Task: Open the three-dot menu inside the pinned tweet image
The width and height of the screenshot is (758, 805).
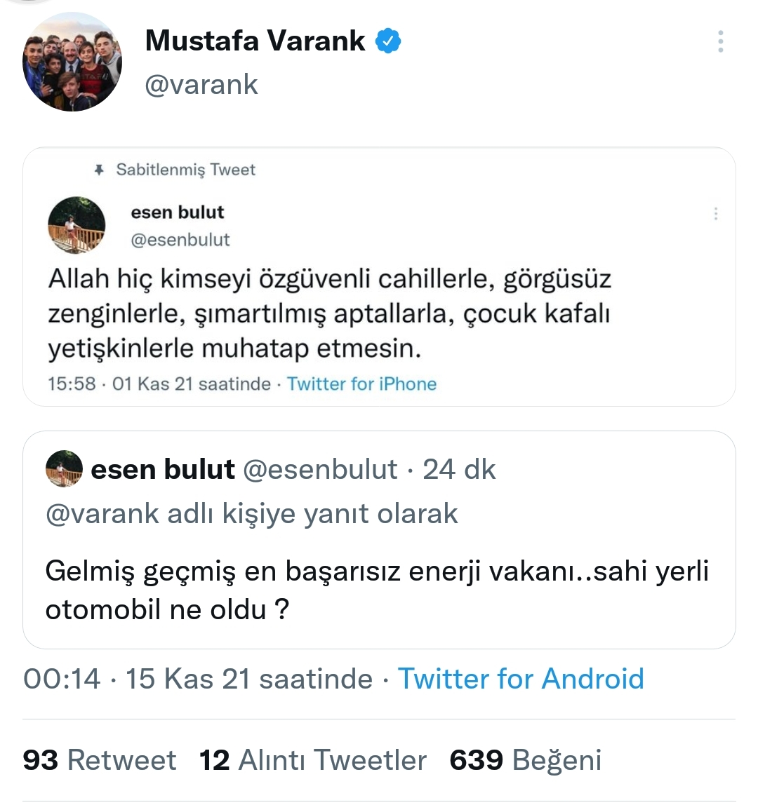Action: [x=715, y=214]
